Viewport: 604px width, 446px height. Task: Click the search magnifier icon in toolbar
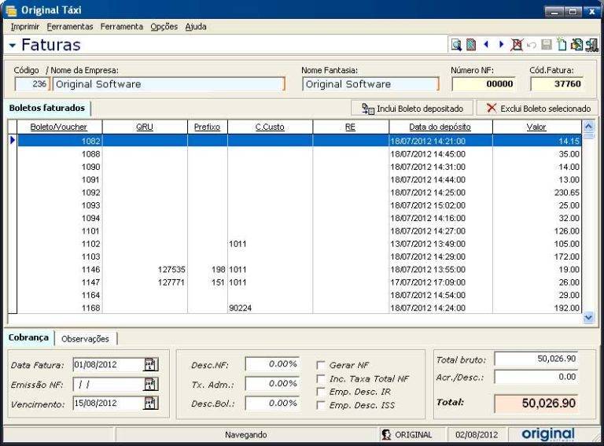(456, 45)
